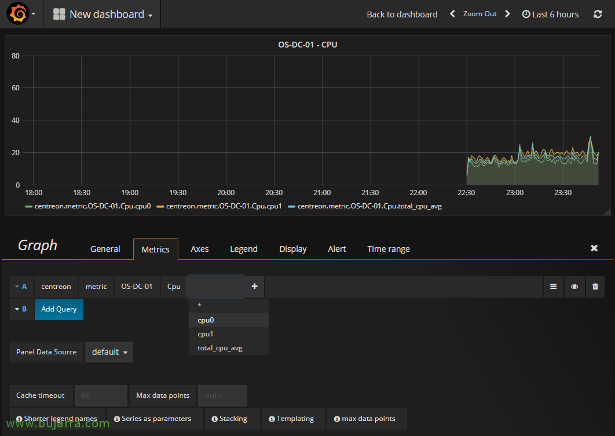The height and width of the screenshot is (436, 615).
Task: Click the OS-DC-01 metric segment
Action: pyautogui.click(x=137, y=287)
